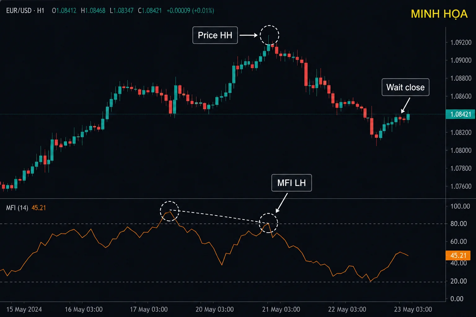The image size is (476, 317).
Task: Click the EUR/USD symbol name
Action: coord(19,11)
